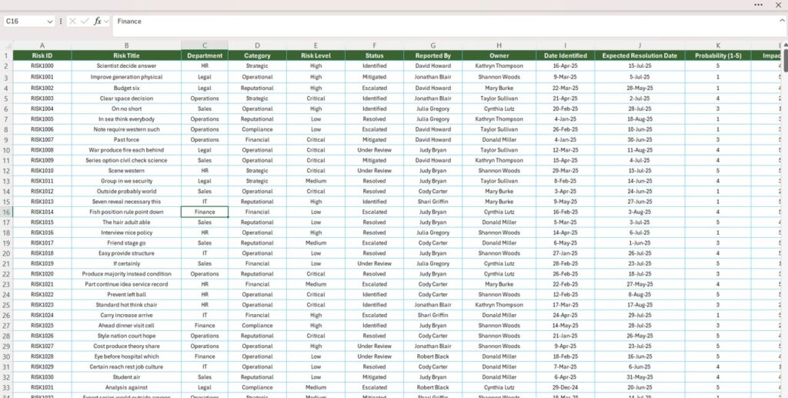Open the Name Box dropdown arrow
Viewport: 788px width, 398px height.
[x=50, y=22]
